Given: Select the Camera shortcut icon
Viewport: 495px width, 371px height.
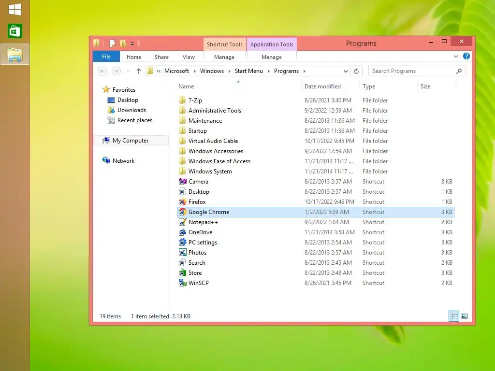Looking at the screenshot, I should (x=182, y=182).
